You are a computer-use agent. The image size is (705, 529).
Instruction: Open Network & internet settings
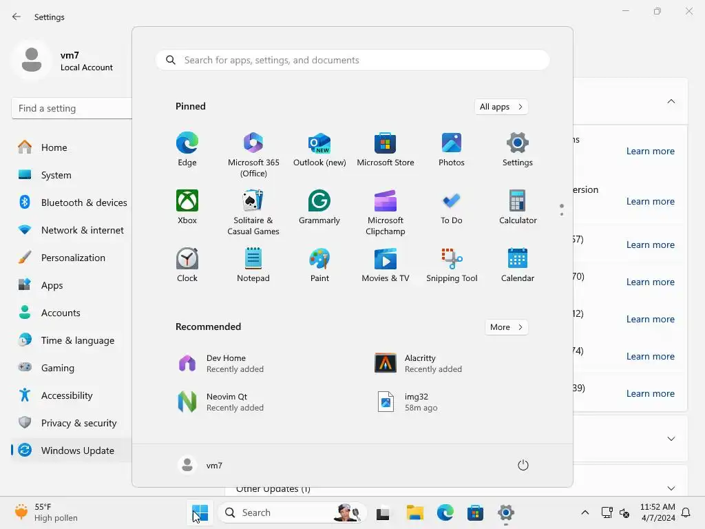click(72, 230)
